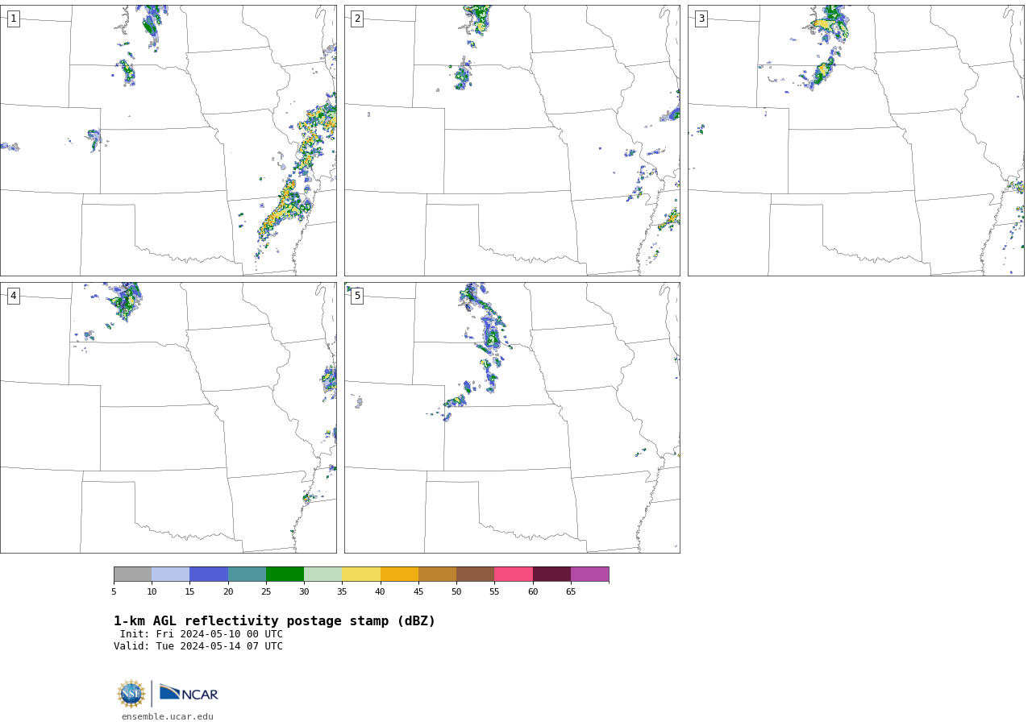Open ensemble member 3 postage stamp map
This screenshot has height=726, width=1032.
[x=855, y=140]
